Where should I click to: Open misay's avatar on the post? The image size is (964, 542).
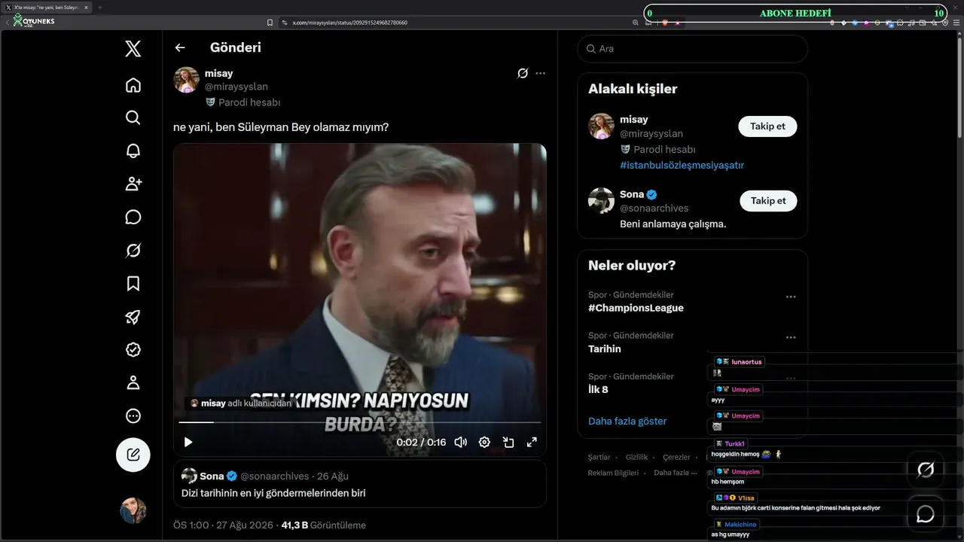(187, 80)
